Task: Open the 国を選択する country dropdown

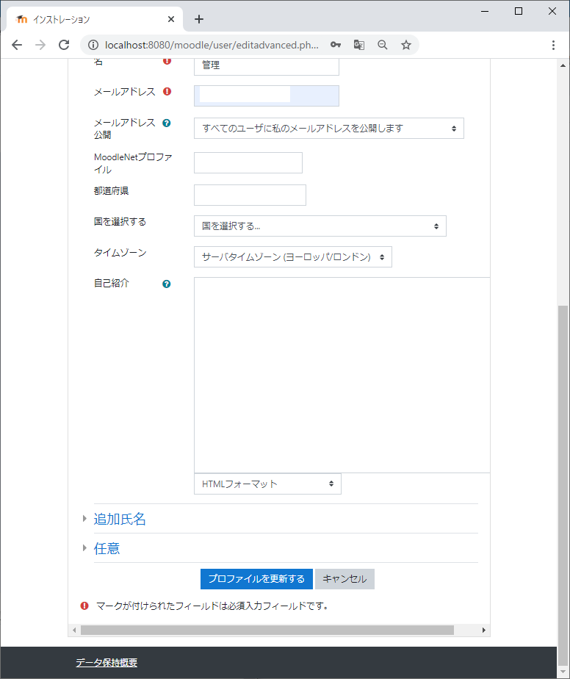Action: click(320, 226)
